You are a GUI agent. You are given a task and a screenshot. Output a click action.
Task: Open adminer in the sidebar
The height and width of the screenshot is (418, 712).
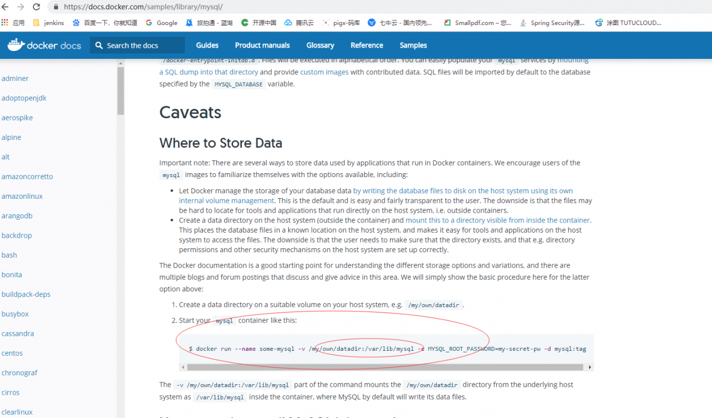tap(15, 78)
